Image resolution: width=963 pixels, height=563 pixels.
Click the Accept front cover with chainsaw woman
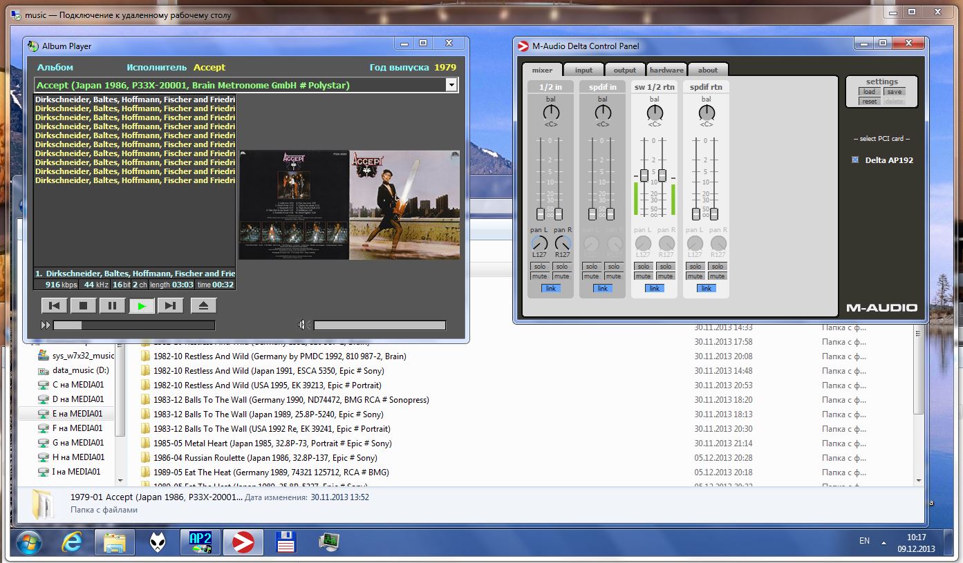[x=404, y=205]
